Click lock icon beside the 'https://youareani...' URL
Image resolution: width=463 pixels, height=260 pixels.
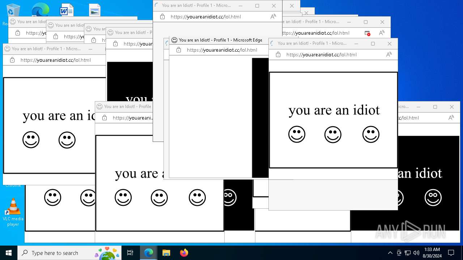pos(105,118)
